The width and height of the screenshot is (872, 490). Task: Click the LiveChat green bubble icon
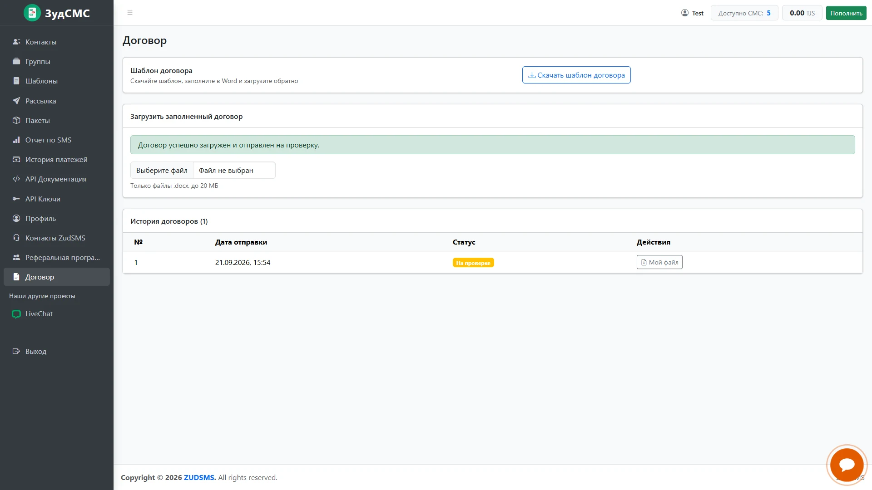click(16, 314)
